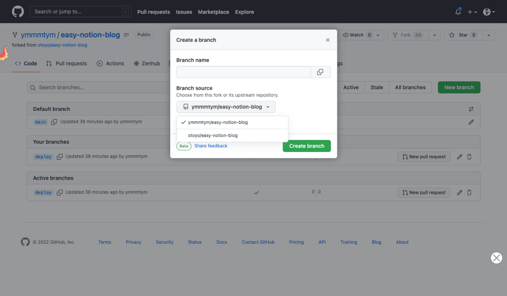Click the GitHub logo in the header
This screenshot has height=296, width=507.
17,11
